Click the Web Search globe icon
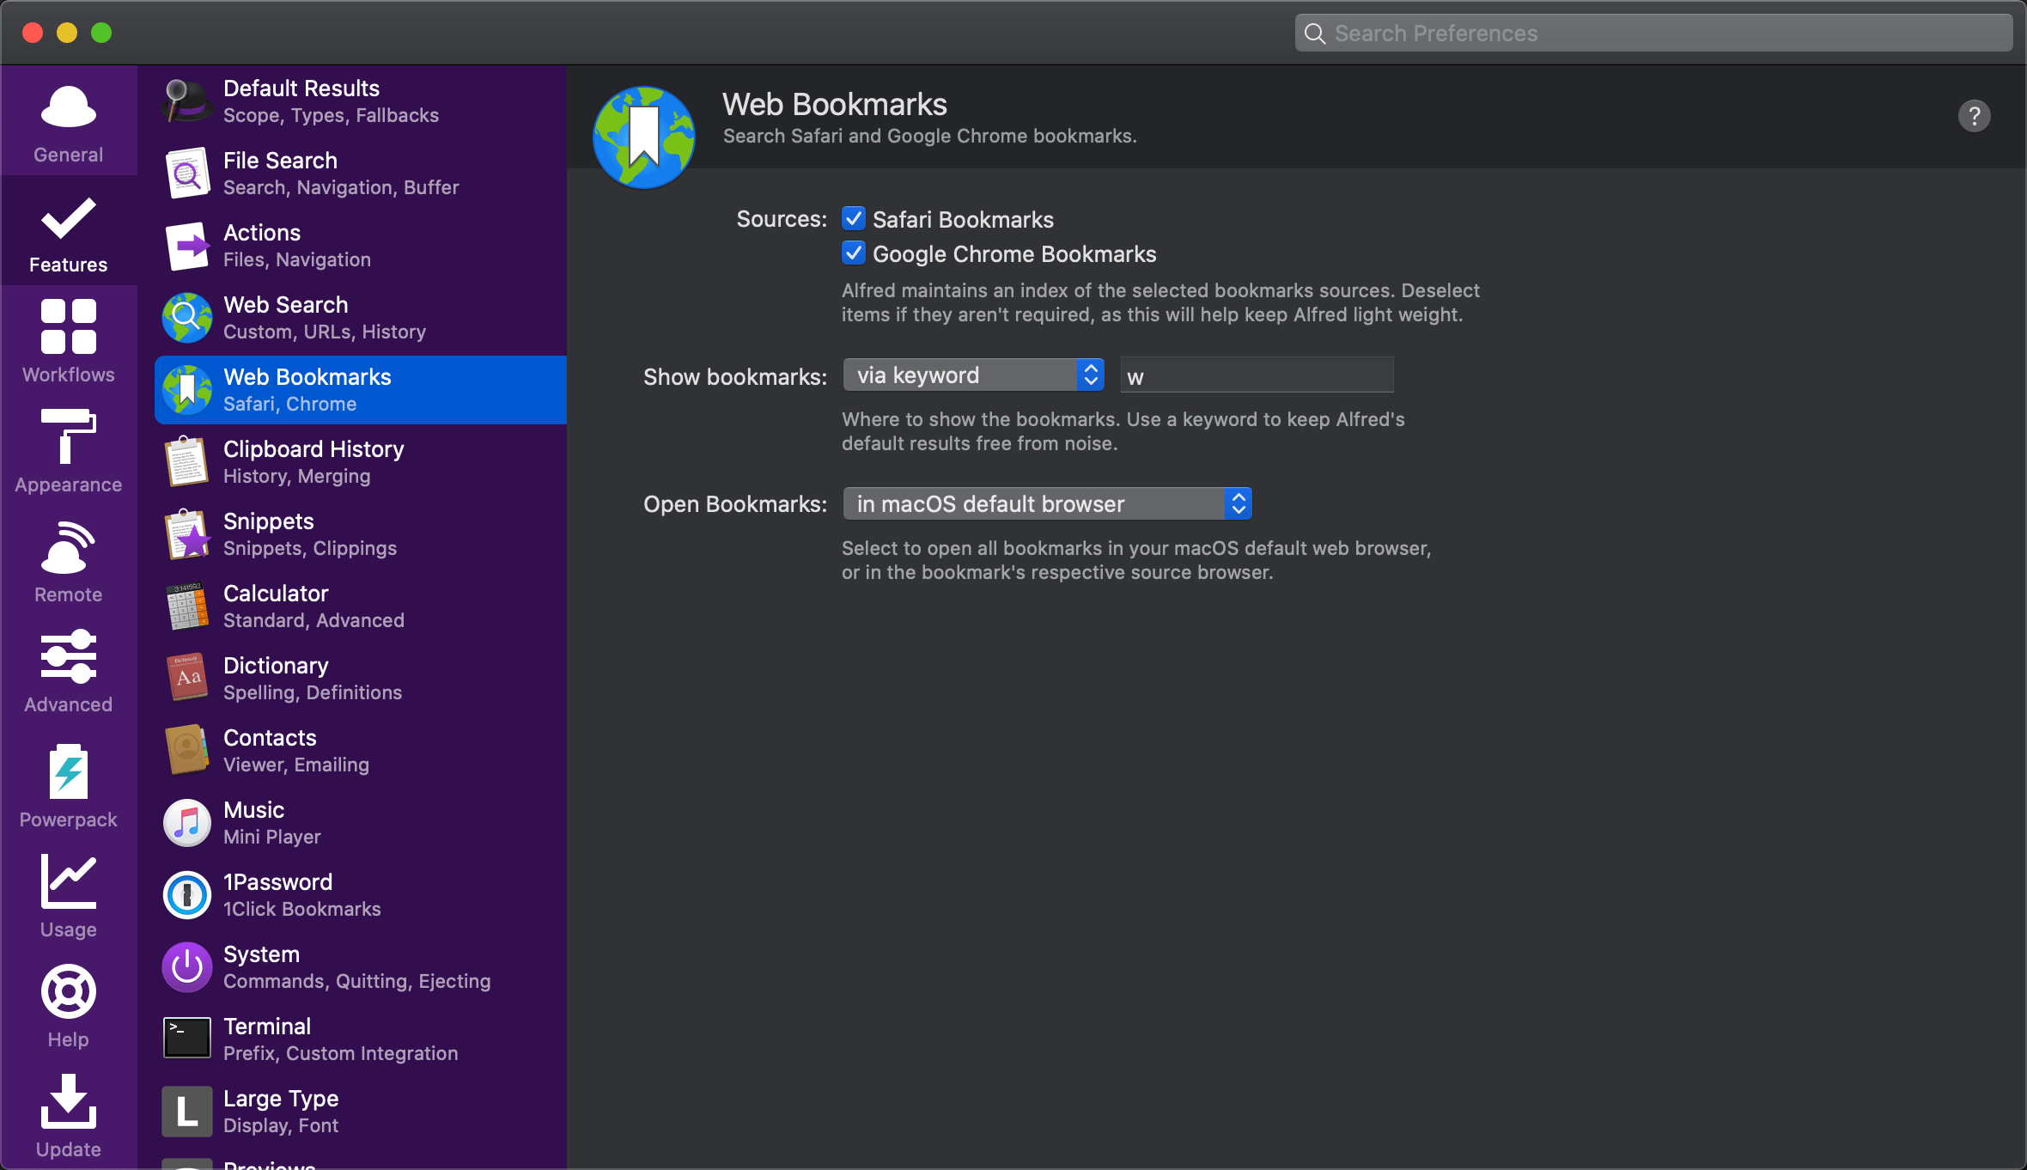The image size is (2027, 1170). click(x=186, y=318)
